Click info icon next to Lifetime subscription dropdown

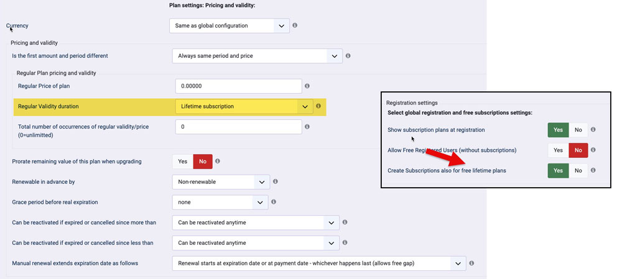(318, 106)
